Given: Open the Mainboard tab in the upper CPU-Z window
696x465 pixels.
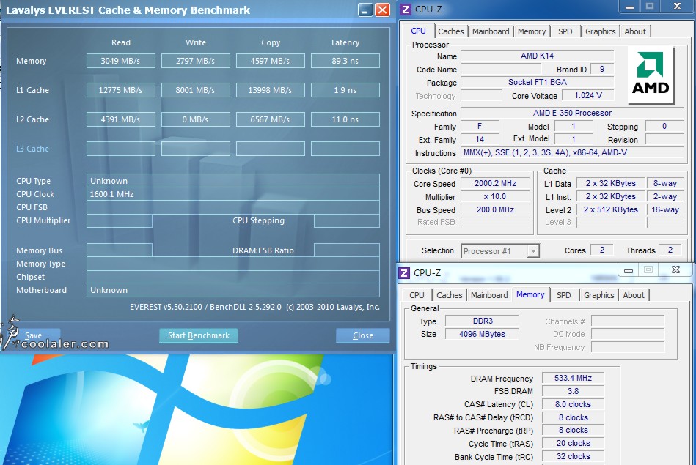Looking at the screenshot, I should (491, 31).
